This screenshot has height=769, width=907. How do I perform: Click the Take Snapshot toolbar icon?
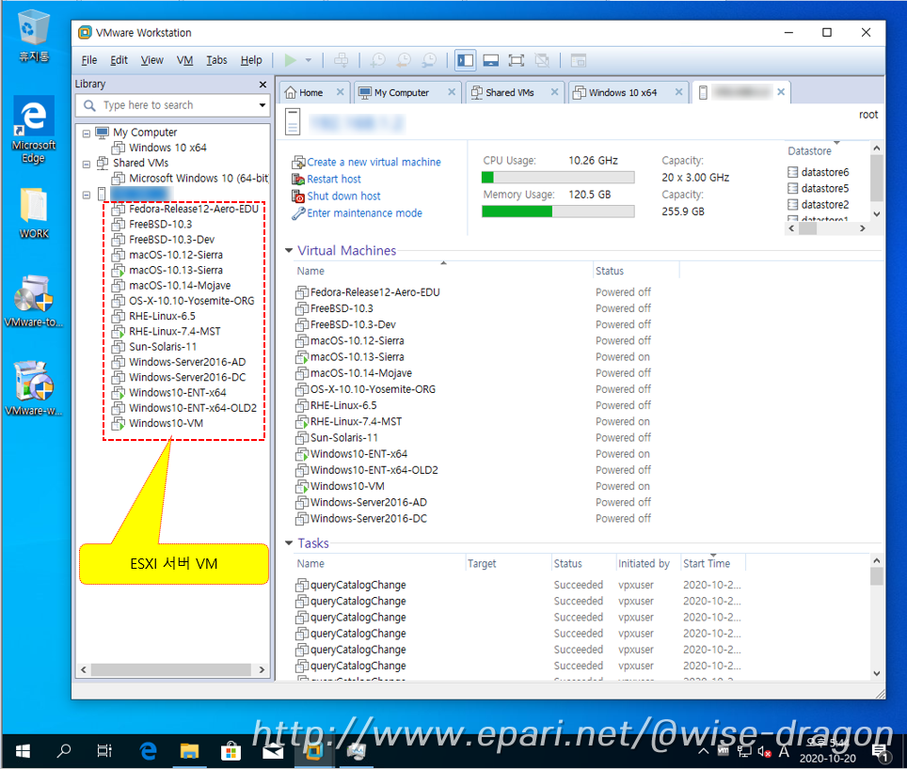pos(377,60)
